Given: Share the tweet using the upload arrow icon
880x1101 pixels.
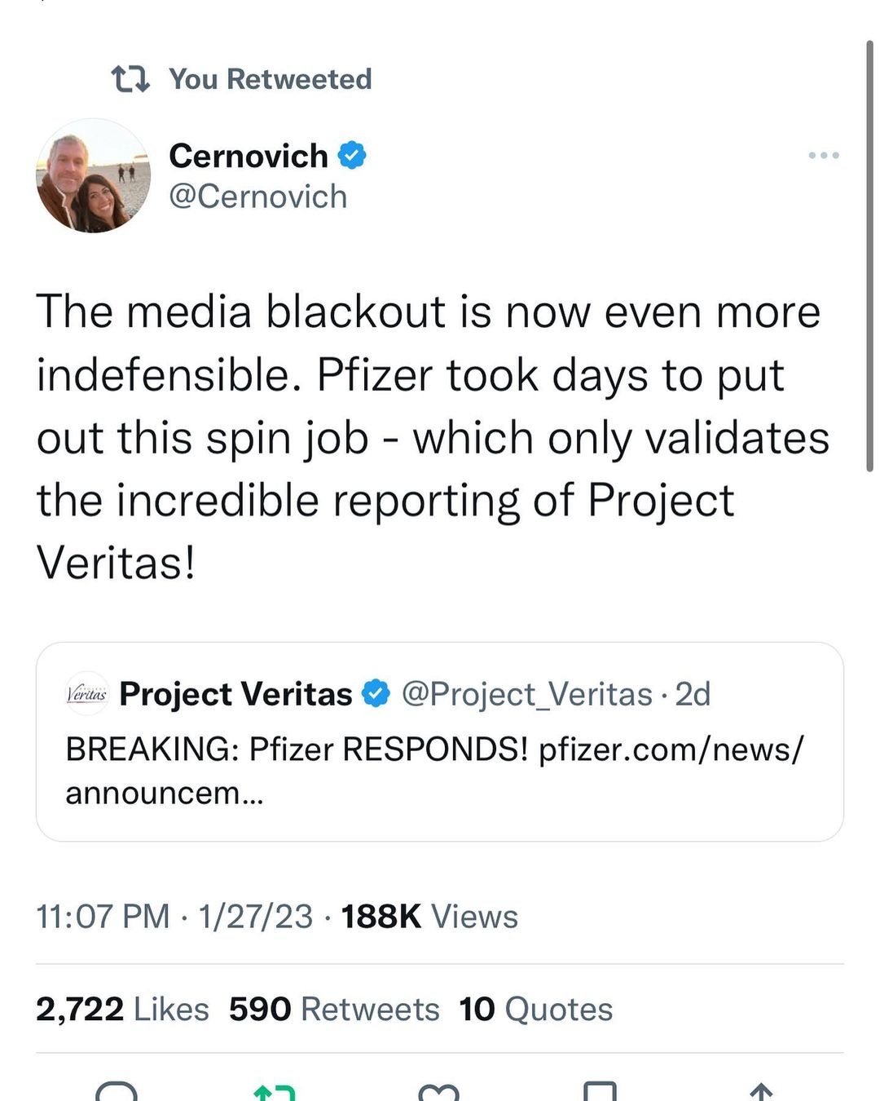Looking at the screenshot, I should (760, 1091).
